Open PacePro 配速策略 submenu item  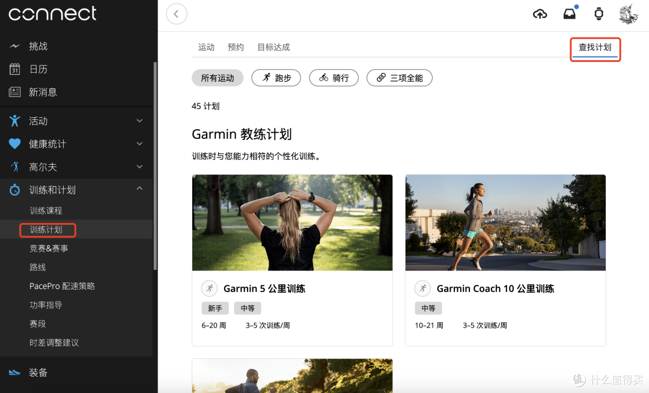(x=62, y=286)
